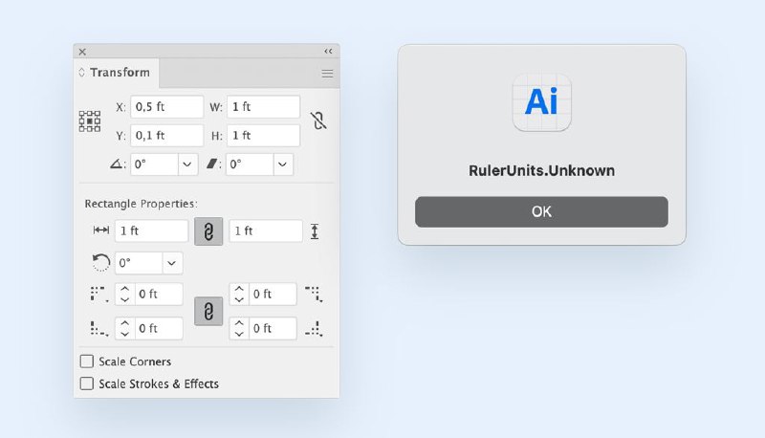Click the RulerUnits.Unknown message text

click(x=541, y=171)
